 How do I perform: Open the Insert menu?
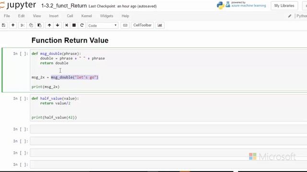tap(54, 16)
